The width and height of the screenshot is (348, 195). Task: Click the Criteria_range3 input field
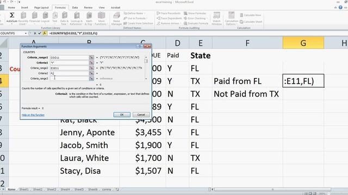pos(69,79)
